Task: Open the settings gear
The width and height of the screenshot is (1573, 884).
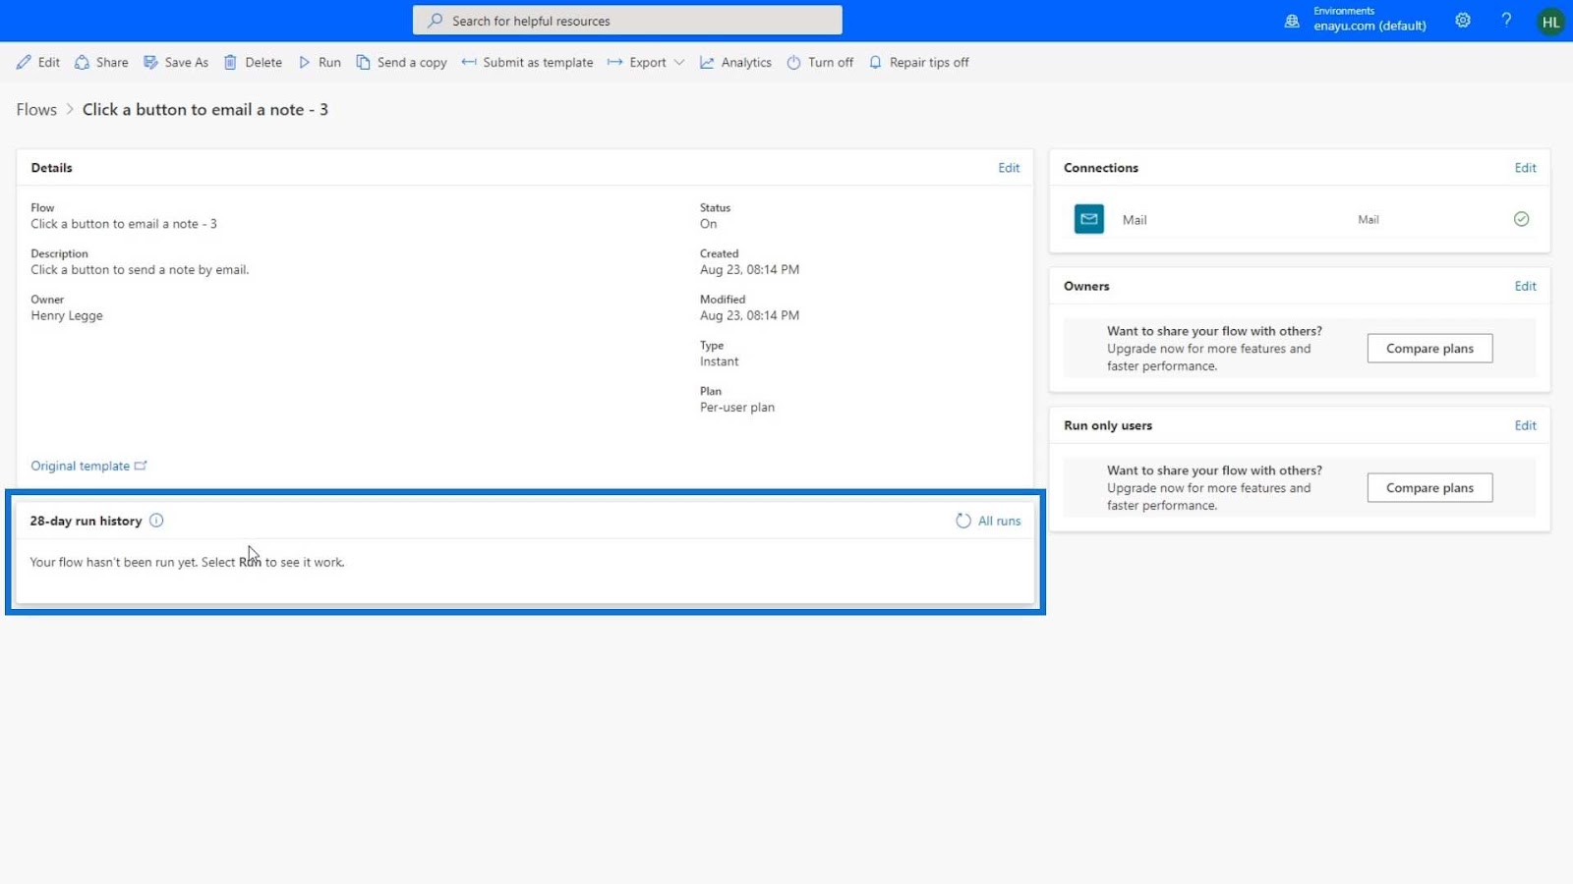Action: [x=1463, y=20]
